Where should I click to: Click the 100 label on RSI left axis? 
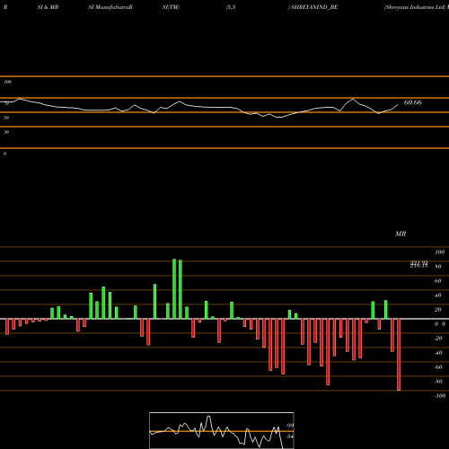pos(8,82)
